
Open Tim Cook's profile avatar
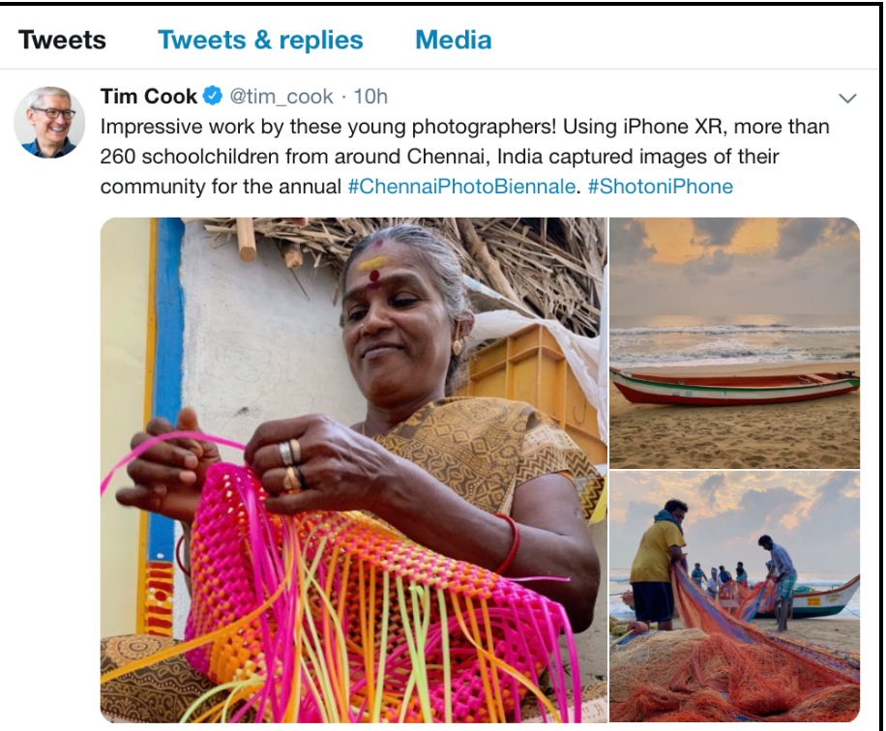(x=49, y=122)
